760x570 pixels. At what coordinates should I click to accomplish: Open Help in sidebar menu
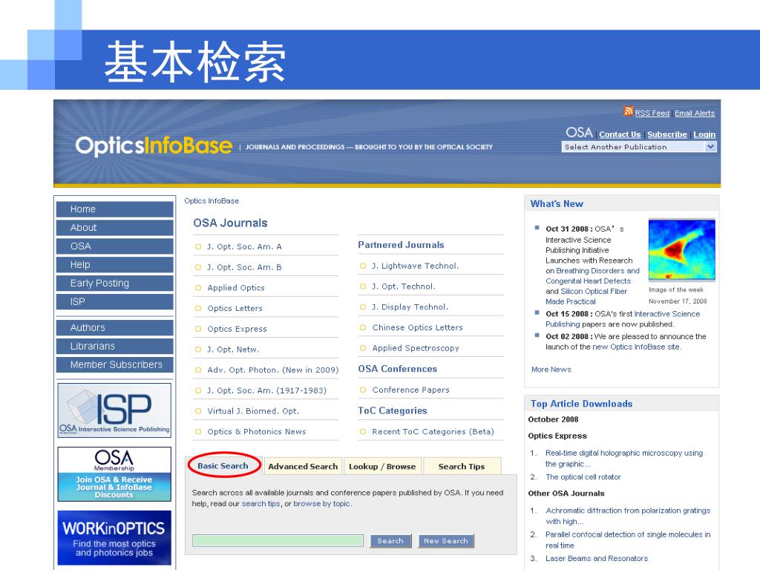(114, 265)
